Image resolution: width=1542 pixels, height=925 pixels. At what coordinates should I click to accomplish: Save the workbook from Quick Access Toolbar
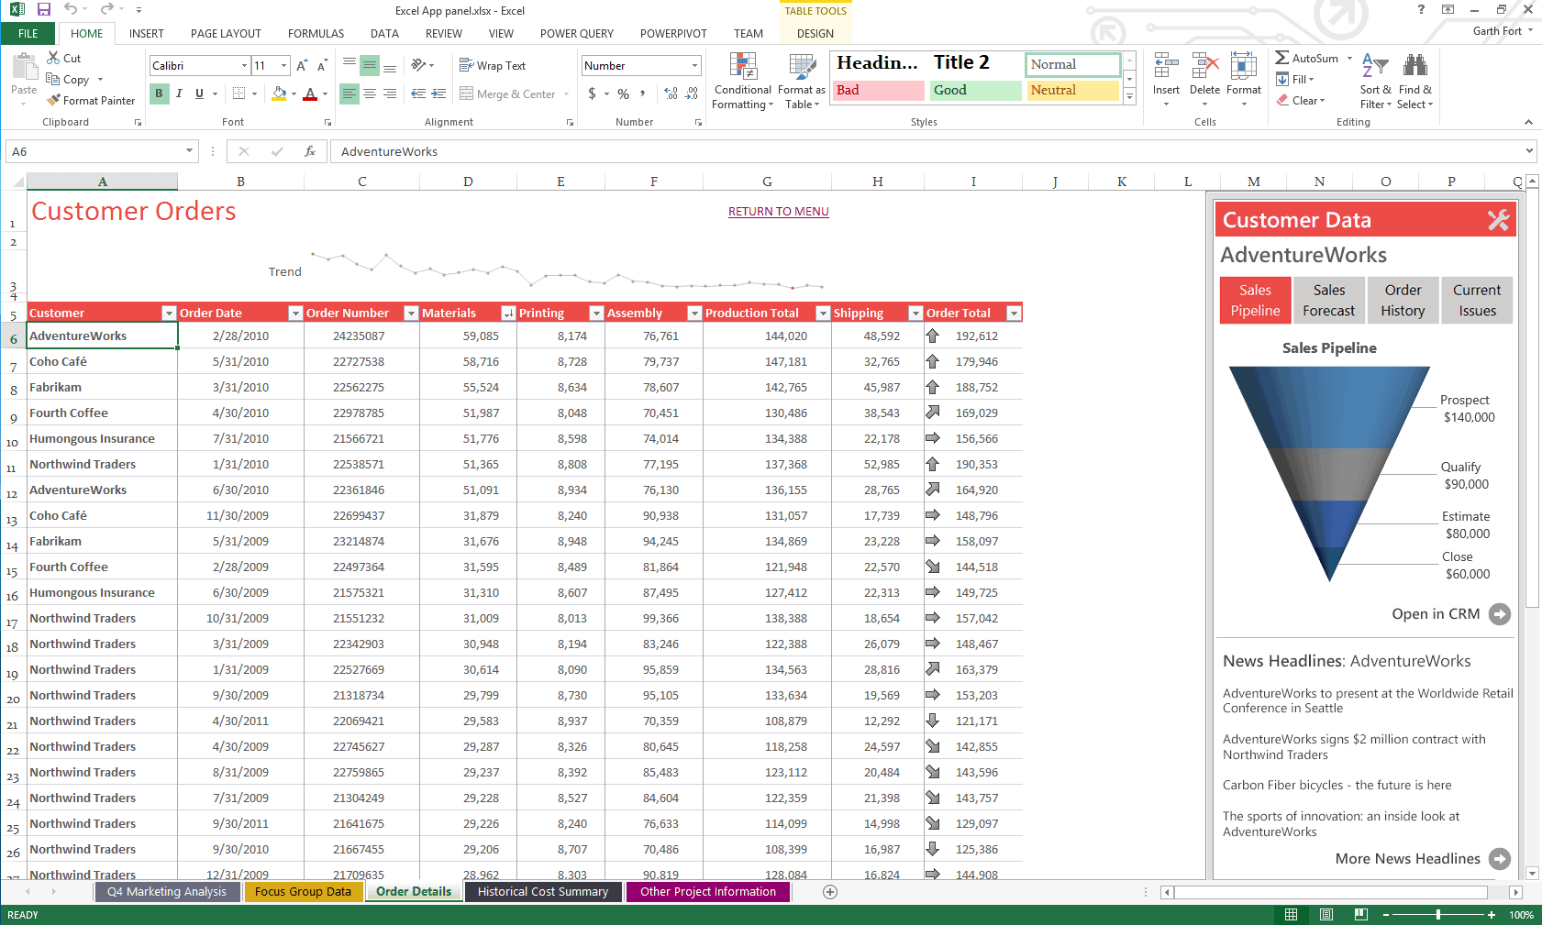pos(44,9)
